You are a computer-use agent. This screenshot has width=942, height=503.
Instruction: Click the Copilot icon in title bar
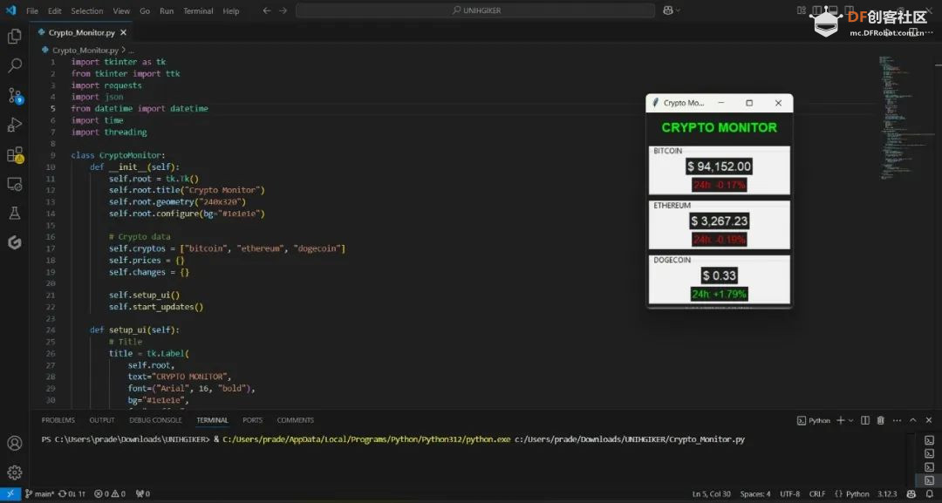(668, 10)
